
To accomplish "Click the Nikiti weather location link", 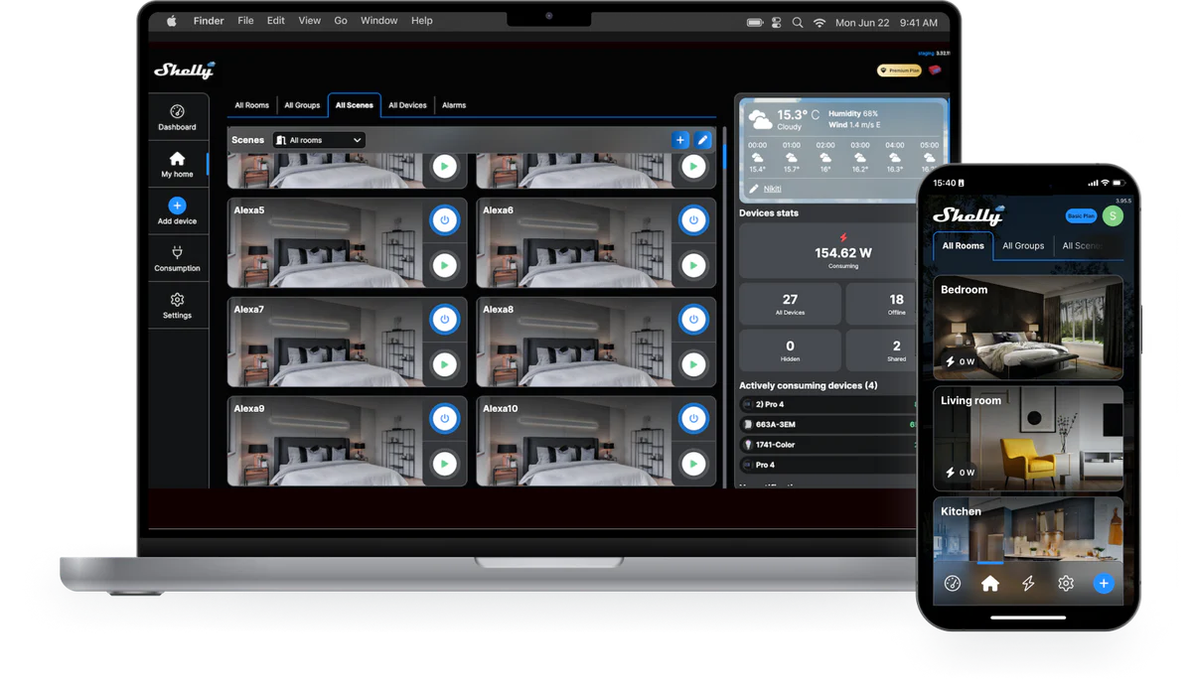I will pos(772,189).
